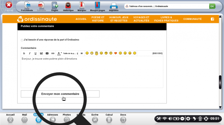This screenshot has width=224, height=125.
Task: Open the settings tools tray icon
Action: coord(159,118)
